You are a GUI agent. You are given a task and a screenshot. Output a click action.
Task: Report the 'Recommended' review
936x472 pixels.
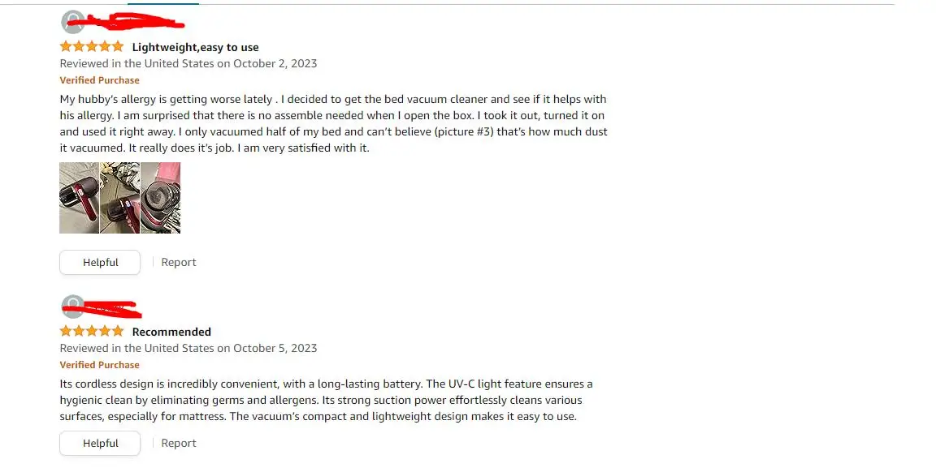click(x=179, y=443)
